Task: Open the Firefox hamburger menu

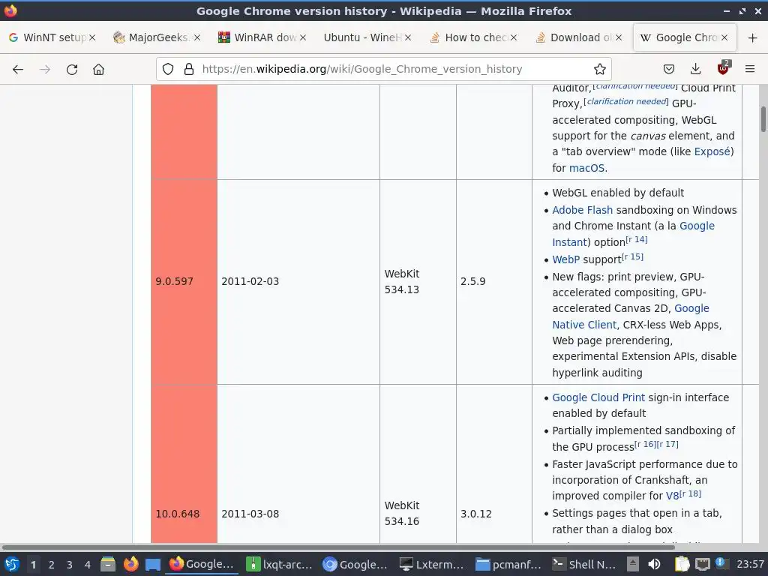Action: click(750, 69)
